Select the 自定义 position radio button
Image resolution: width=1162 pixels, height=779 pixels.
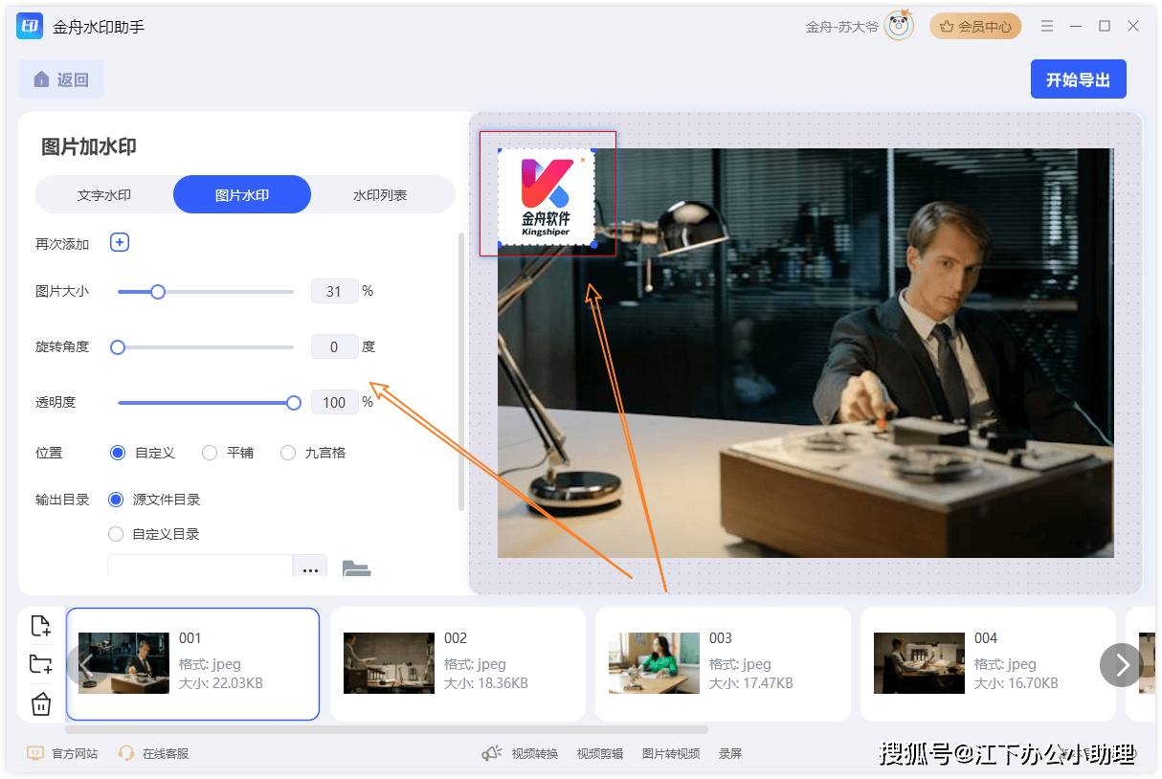(x=118, y=453)
